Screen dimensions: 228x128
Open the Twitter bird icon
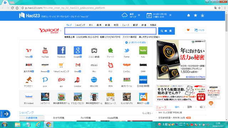(x=127, y=50)
